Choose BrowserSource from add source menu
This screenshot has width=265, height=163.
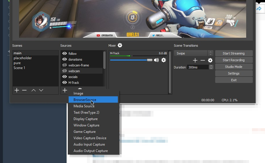[x=93, y=100]
